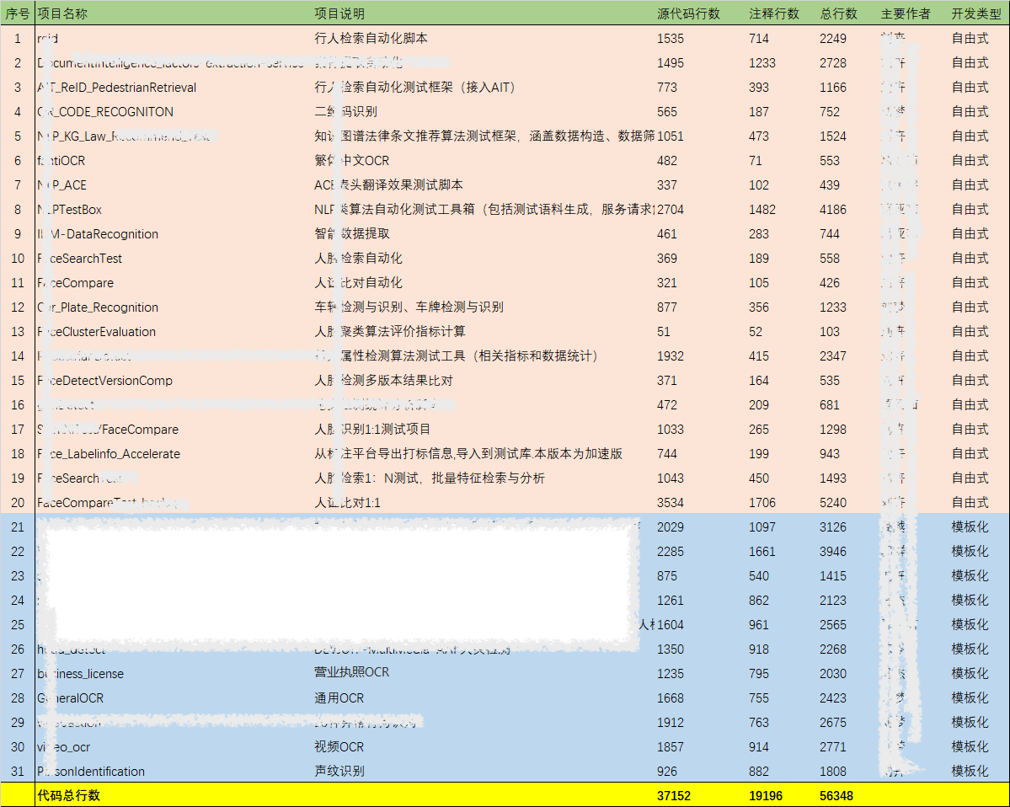Click cell 行人检索自动化脚本
The width and height of the screenshot is (1010, 807).
371,38
